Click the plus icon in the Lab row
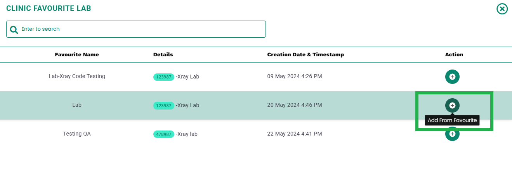This screenshot has height=181, width=512. (452, 105)
